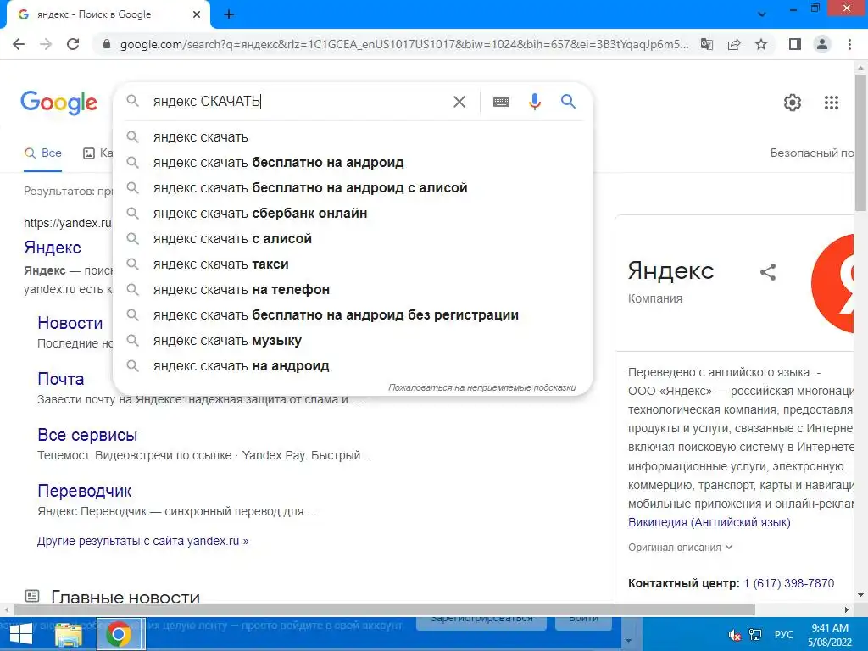The width and height of the screenshot is (868, 651).
Task: Open the 'Новости' sitelink
Action: [x=70, y=323]
